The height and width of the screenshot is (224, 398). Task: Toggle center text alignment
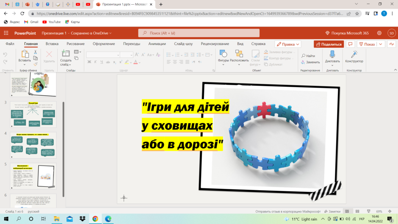175,62
